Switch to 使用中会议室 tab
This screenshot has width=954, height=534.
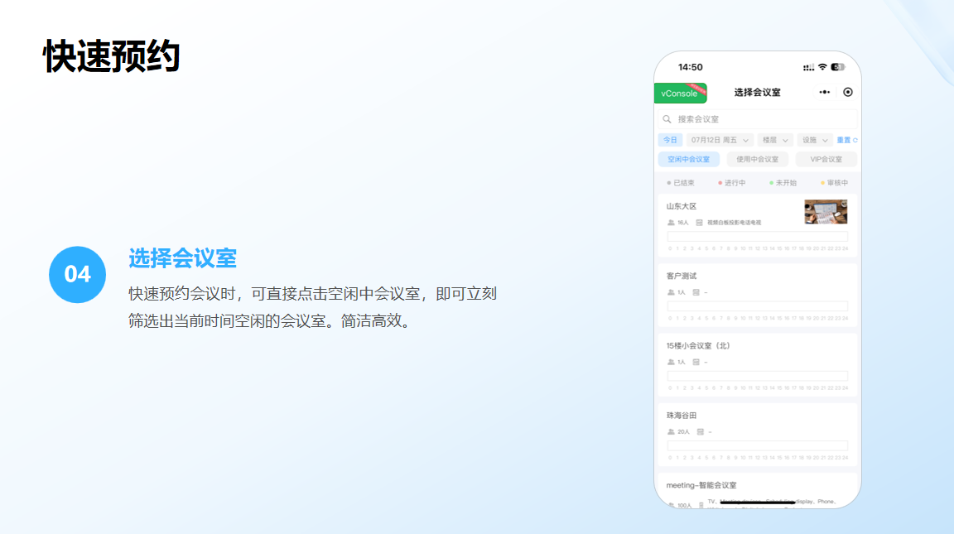(x=758, y=159)
